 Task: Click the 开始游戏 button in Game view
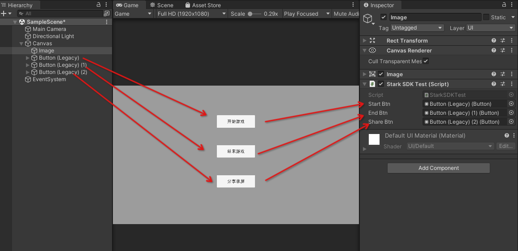tap(236, 121)
